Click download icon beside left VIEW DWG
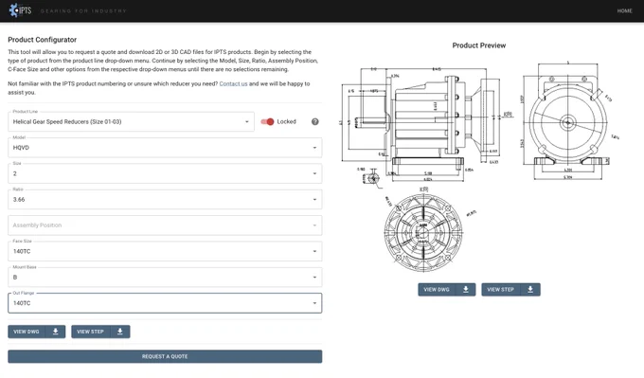The height and width of the screenshot is (378, 644). point(56,332)
